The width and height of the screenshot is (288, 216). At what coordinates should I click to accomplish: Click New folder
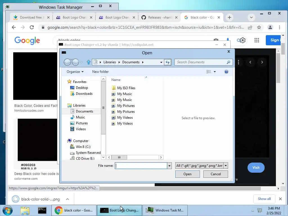[x=100, y=72]
